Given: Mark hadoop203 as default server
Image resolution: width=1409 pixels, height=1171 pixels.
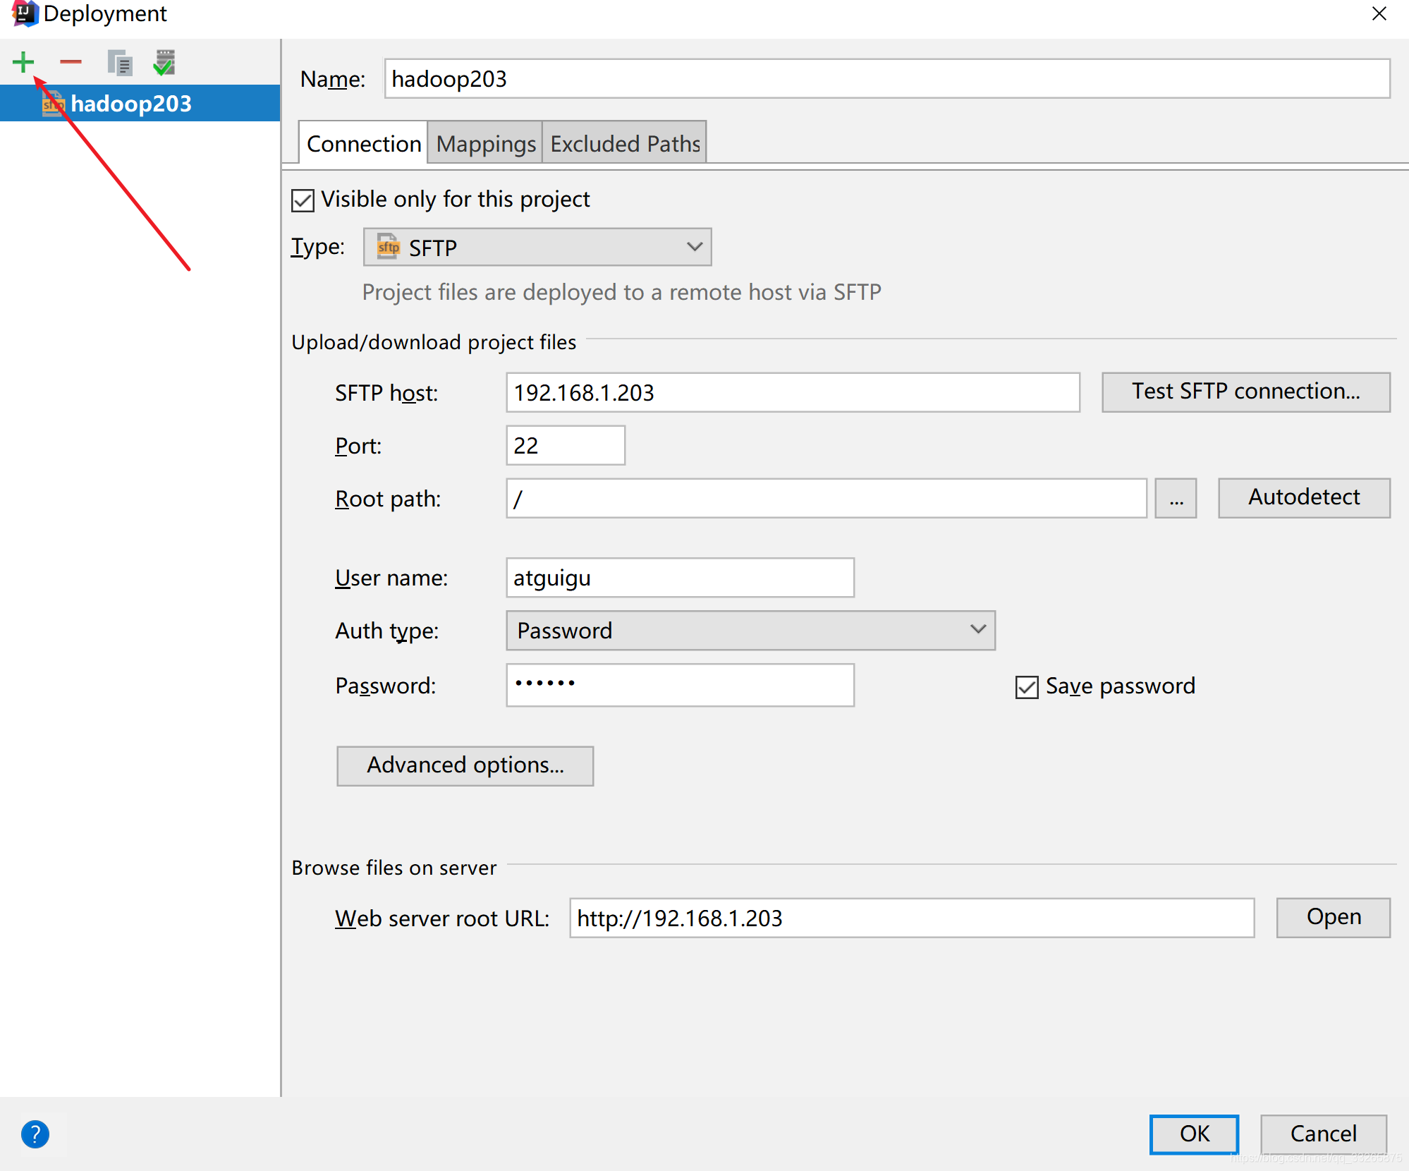Looking at the screenshot, I should tap(164, 62).
